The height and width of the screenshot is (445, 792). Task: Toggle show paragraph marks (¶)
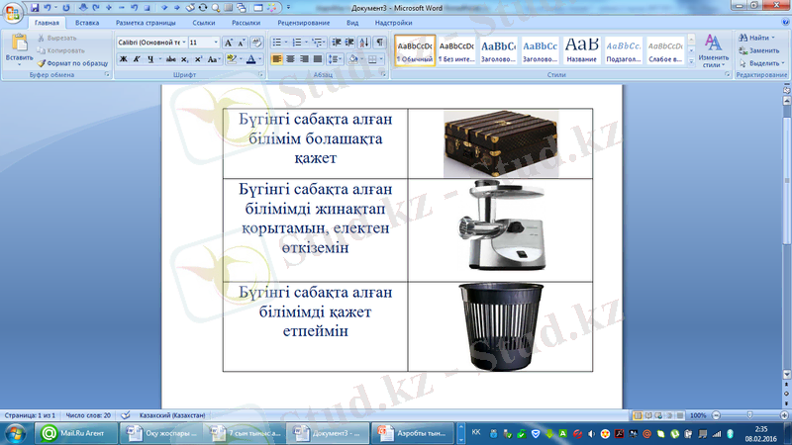click(x=380, y=43)
